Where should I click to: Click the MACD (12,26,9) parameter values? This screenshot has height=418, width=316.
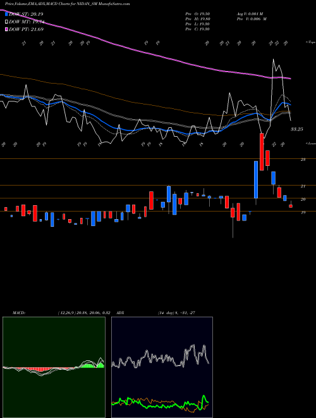84,313
